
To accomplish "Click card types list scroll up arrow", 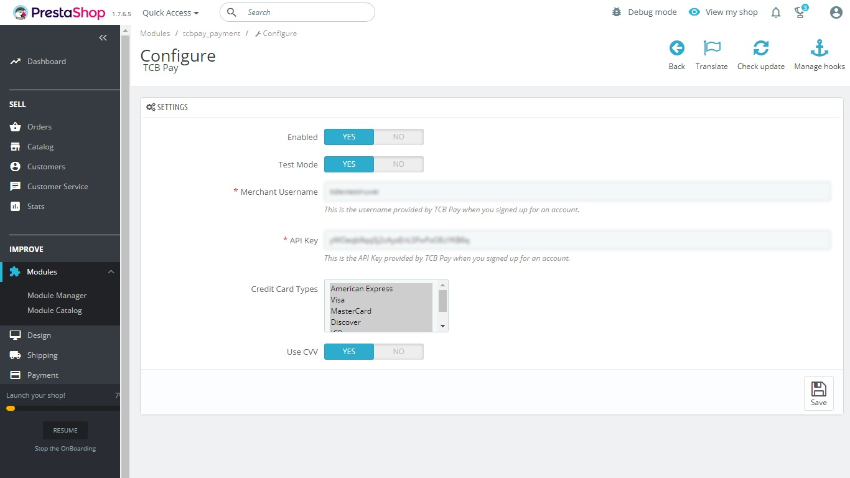I will pos(442,285).
